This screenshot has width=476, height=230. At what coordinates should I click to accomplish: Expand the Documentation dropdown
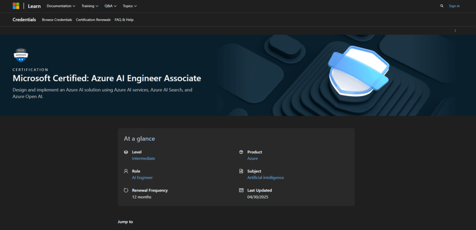[61, 6]
